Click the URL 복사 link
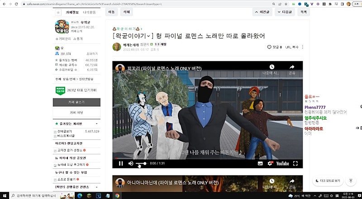 tap(291, 47)
